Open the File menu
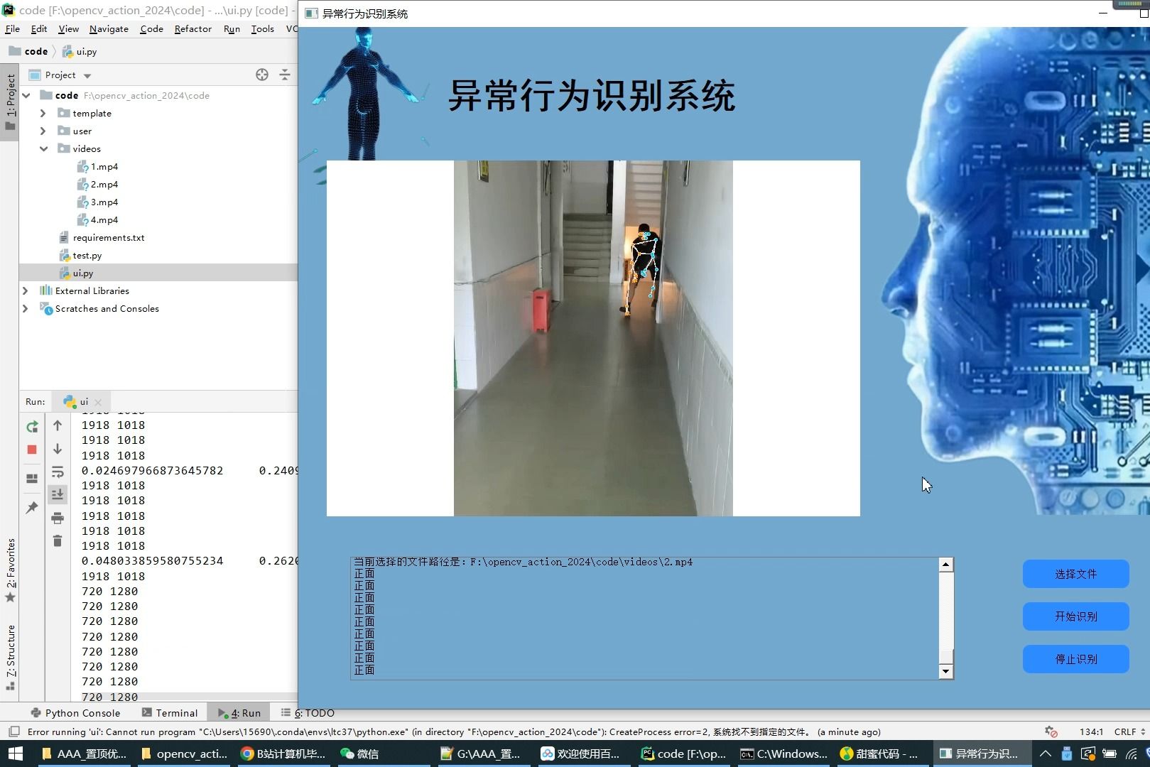The height and width of the screenshot is (767, 1150). click(13, 28)
